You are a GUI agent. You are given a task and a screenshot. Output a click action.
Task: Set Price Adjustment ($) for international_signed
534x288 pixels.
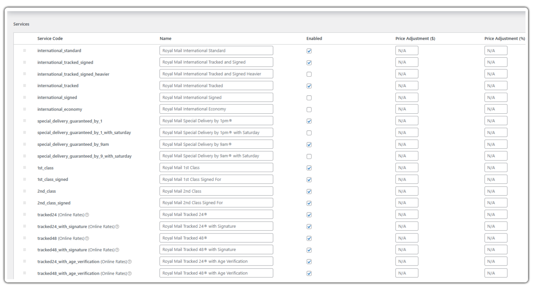click(x=407, y=97)
